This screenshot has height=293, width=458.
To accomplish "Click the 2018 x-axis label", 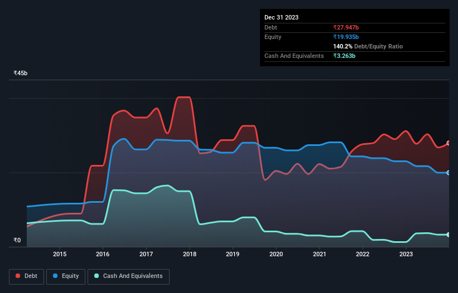I will pos(190,254).
